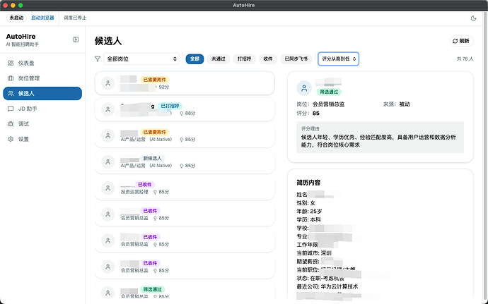Click 岗位: 会员营销总监 in detail panel
This screenshot has width=488, height=304.
tap(320, 104)
